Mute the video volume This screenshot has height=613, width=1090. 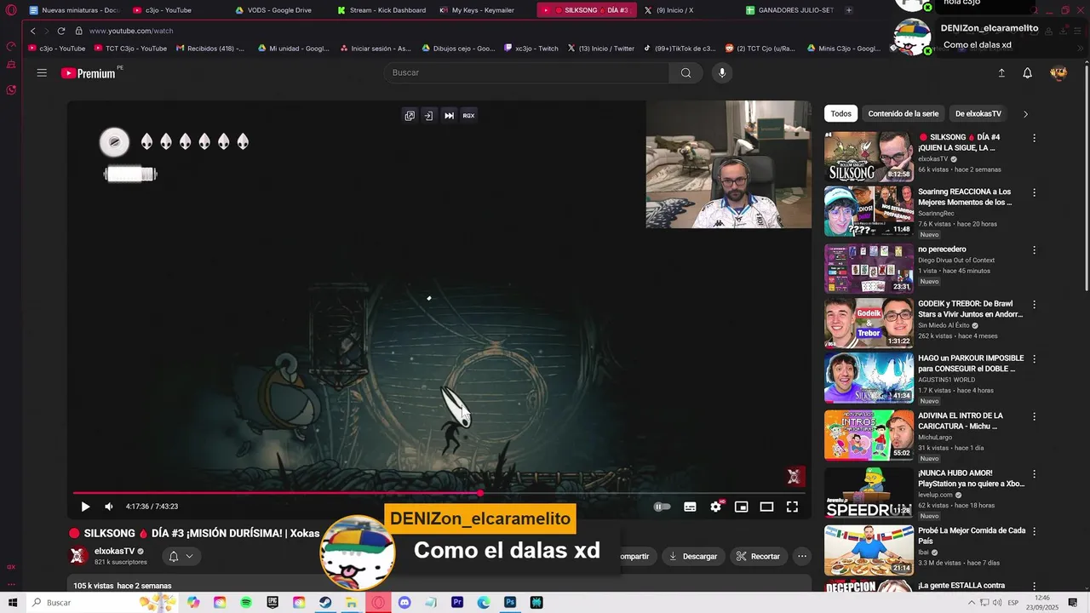point(109,507)
